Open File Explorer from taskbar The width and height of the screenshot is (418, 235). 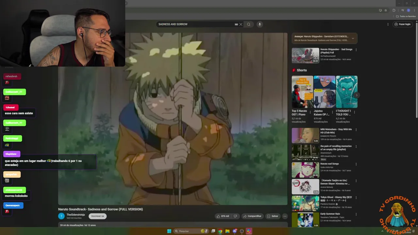(228, 231)
